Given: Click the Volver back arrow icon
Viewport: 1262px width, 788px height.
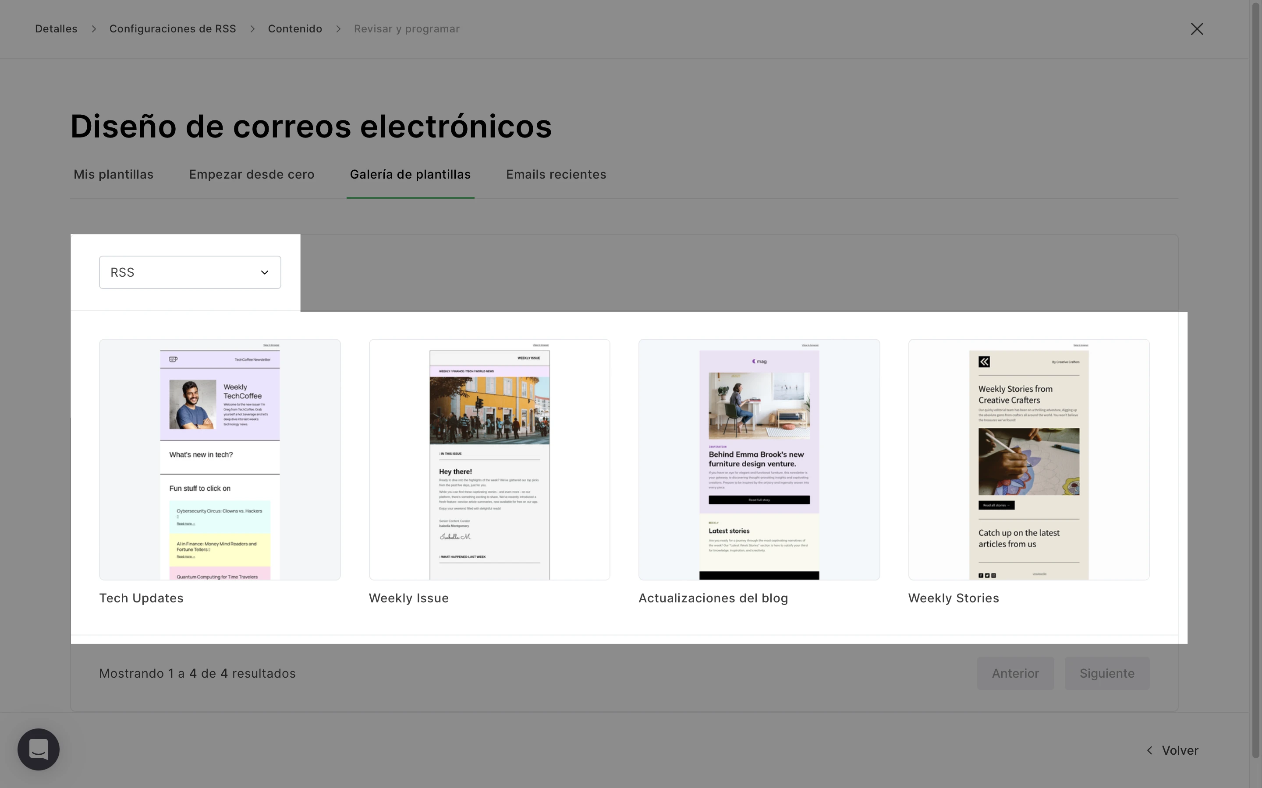Looking at the screenshot, I should 1149,750.
